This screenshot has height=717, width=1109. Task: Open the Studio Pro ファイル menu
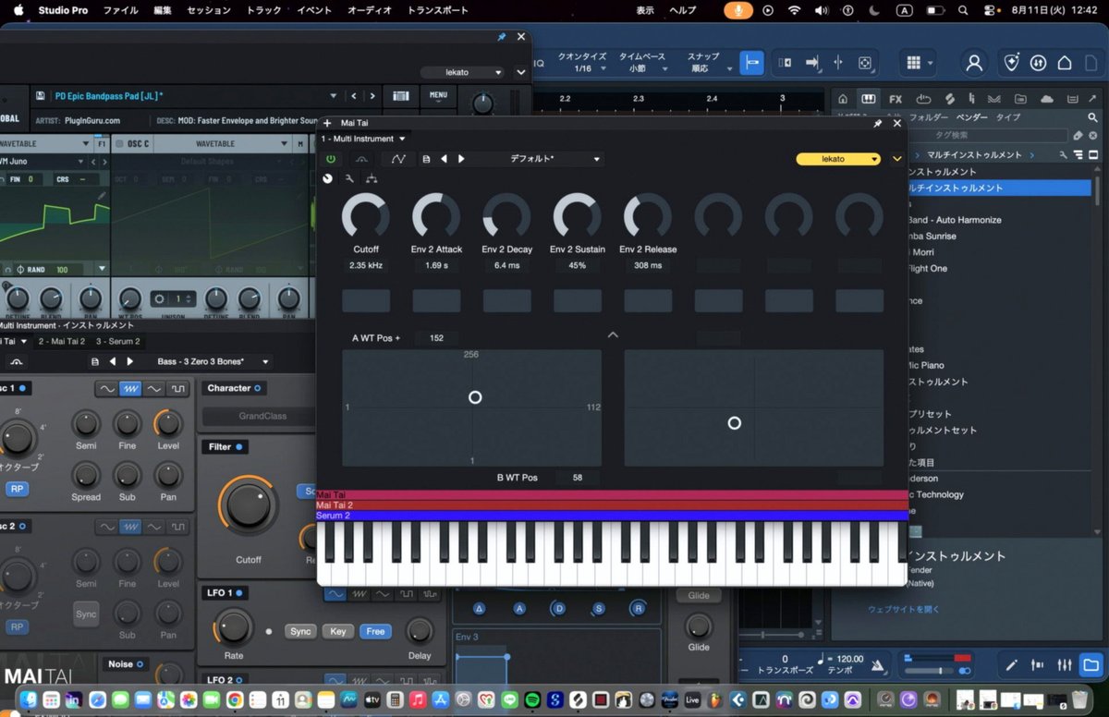pyautogui.click(x=120, y=10)
